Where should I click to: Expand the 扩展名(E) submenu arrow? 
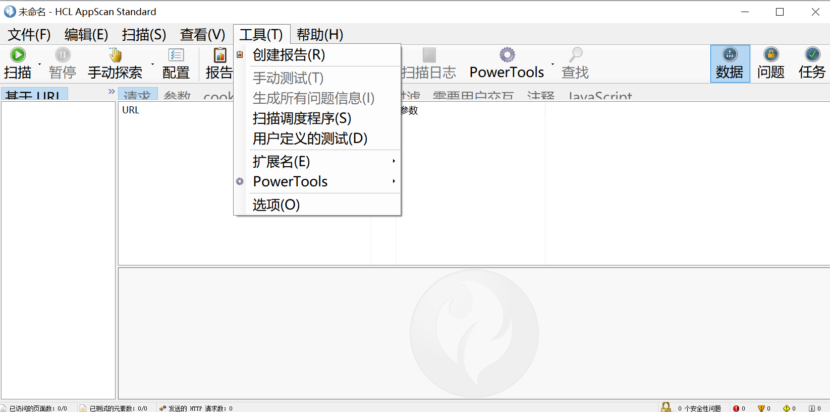(394, 161)
